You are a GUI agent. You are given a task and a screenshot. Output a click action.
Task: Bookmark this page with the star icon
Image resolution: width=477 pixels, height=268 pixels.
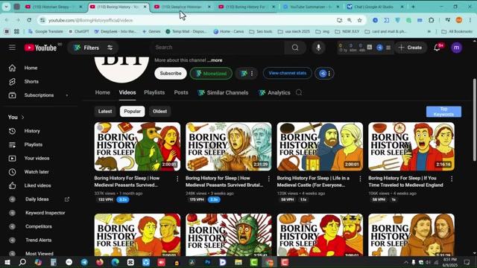(x=359, y=20)
